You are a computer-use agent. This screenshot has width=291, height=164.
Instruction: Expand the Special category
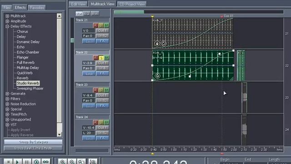click(x=7, y=109)
